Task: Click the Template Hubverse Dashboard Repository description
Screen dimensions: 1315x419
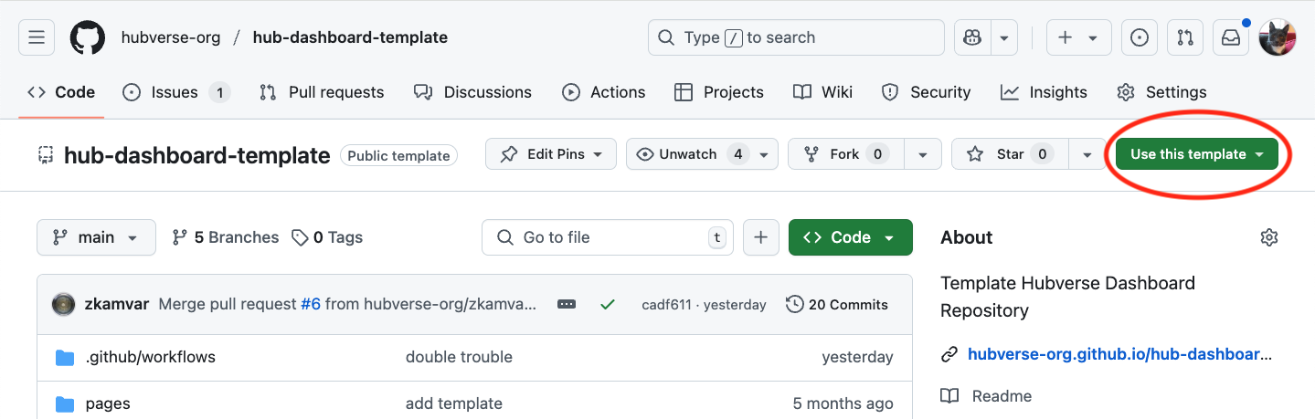Action: (x=1068, y=297)
